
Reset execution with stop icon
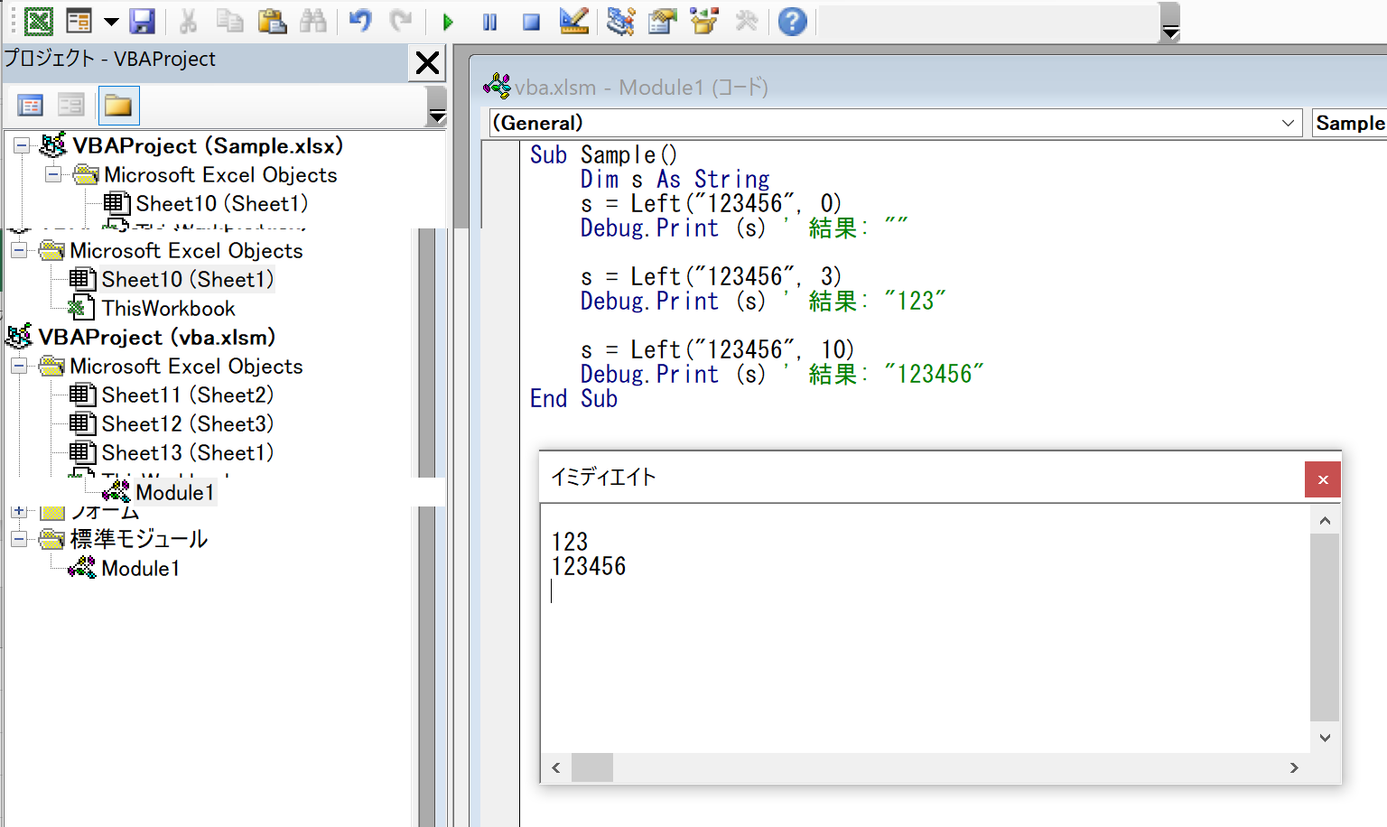531,22
